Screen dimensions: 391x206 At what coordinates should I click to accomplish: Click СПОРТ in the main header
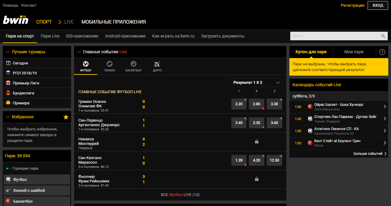[44, 22]
